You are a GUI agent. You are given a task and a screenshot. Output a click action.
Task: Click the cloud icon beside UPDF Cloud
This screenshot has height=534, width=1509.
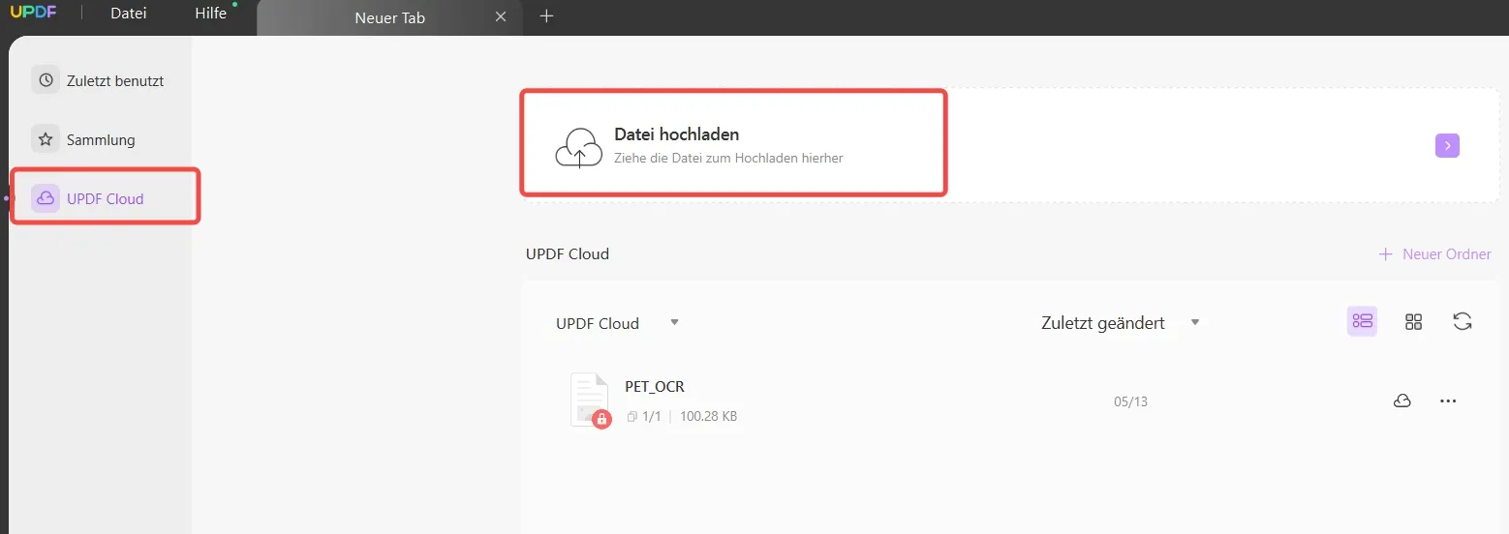[46, 198]
